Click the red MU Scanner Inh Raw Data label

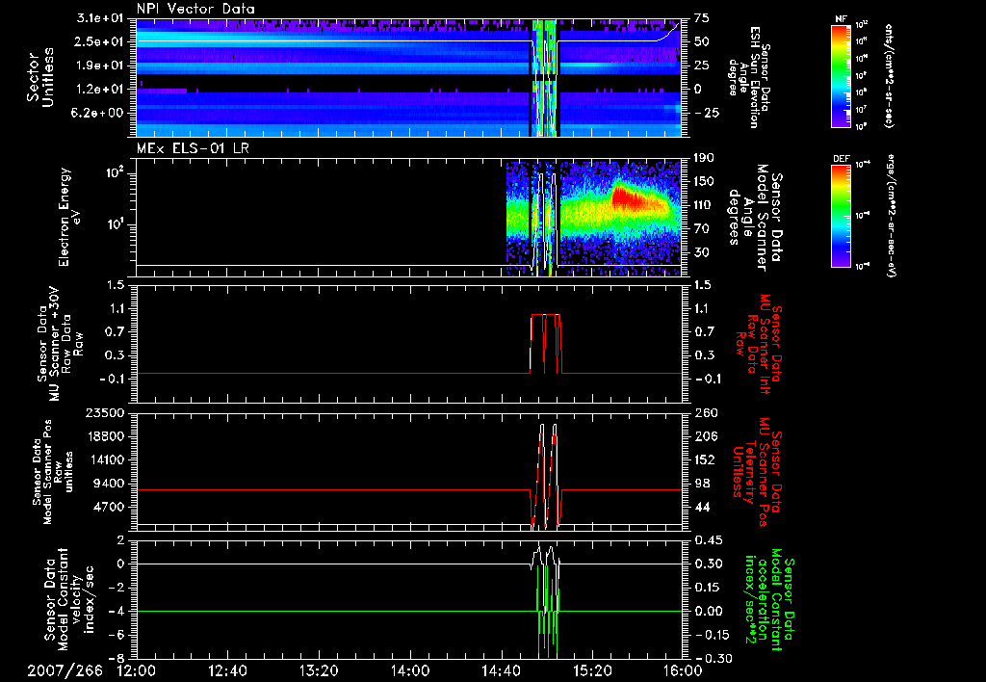pyautogui.click(x=758, y=344)
